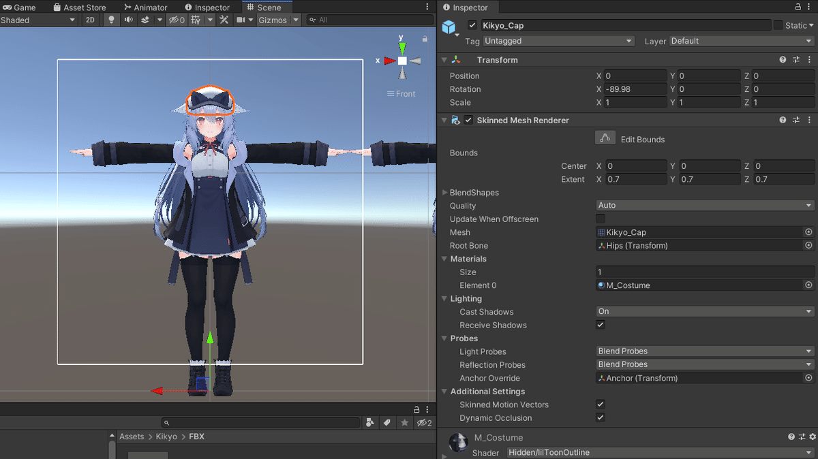Open the Transform component options menu

coord(809,60)
